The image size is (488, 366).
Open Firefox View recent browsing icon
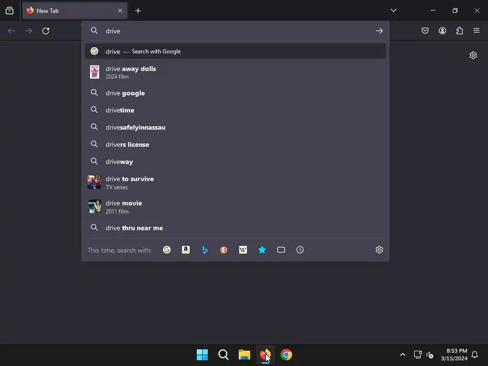(10, 10)
